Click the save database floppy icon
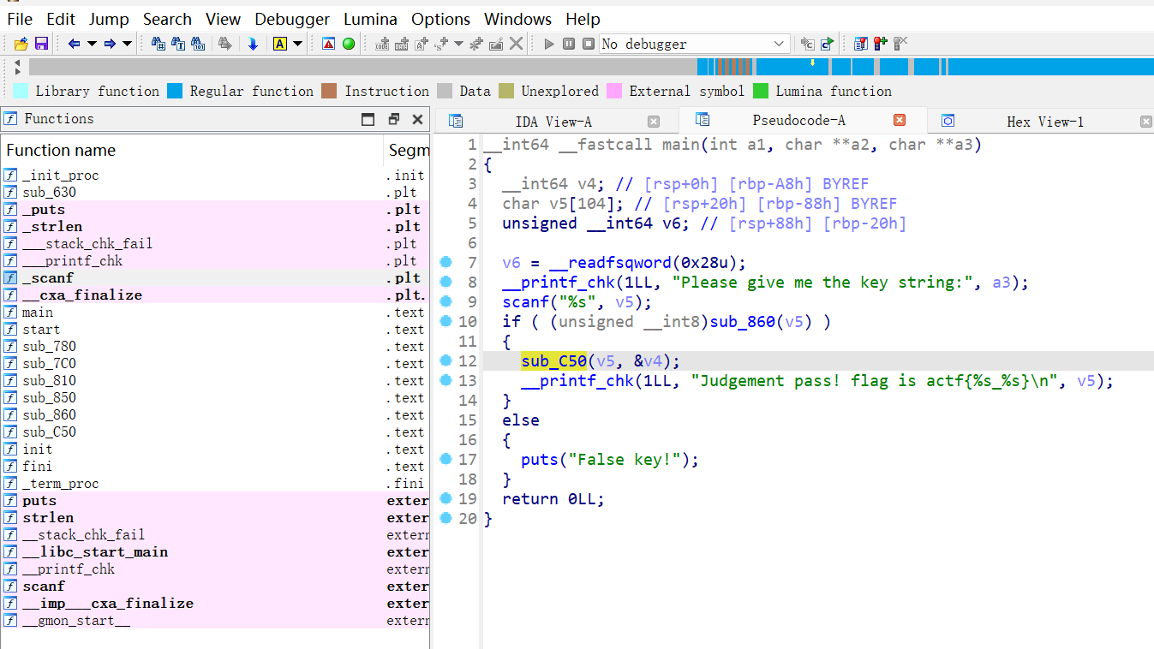Screen dimensions: 1154x649 40,44
